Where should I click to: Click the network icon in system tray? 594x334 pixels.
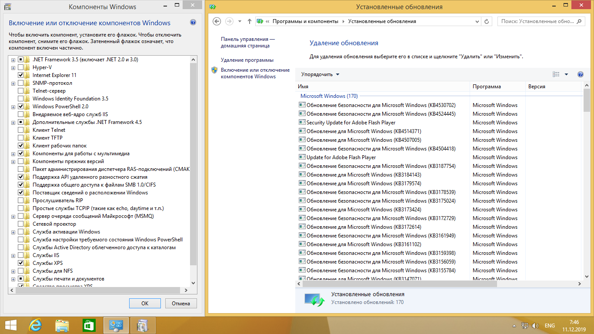pyautogui.click(x=525, y=325)
